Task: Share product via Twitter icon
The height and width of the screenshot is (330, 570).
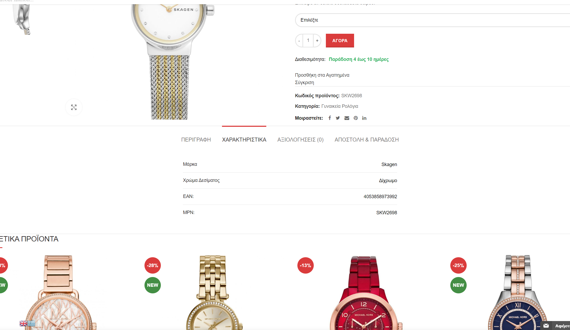Action: click(338, 118)
